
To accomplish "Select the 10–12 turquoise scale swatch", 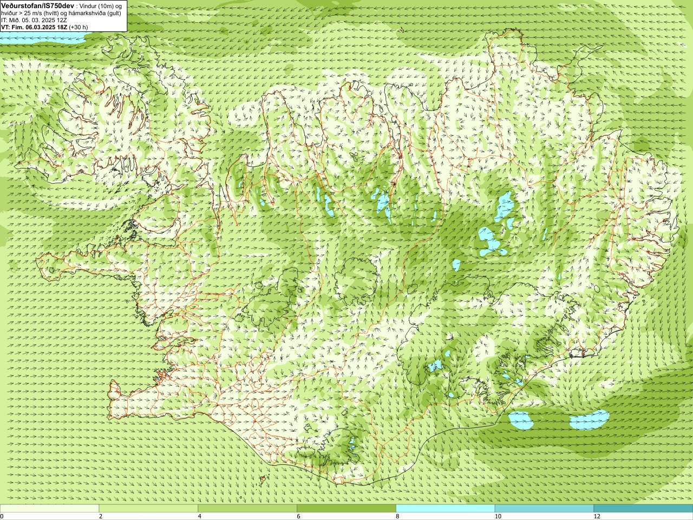I will click(544, 509).
